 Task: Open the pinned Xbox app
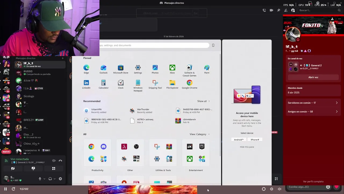(172, 69)
